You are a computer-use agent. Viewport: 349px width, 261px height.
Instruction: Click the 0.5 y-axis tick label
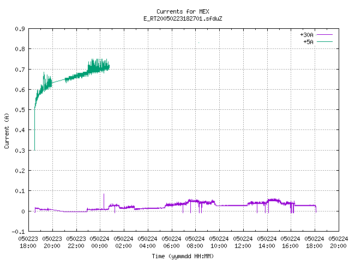tap(20, 110)
